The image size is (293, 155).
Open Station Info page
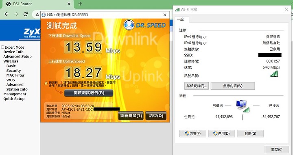[17, 89]
